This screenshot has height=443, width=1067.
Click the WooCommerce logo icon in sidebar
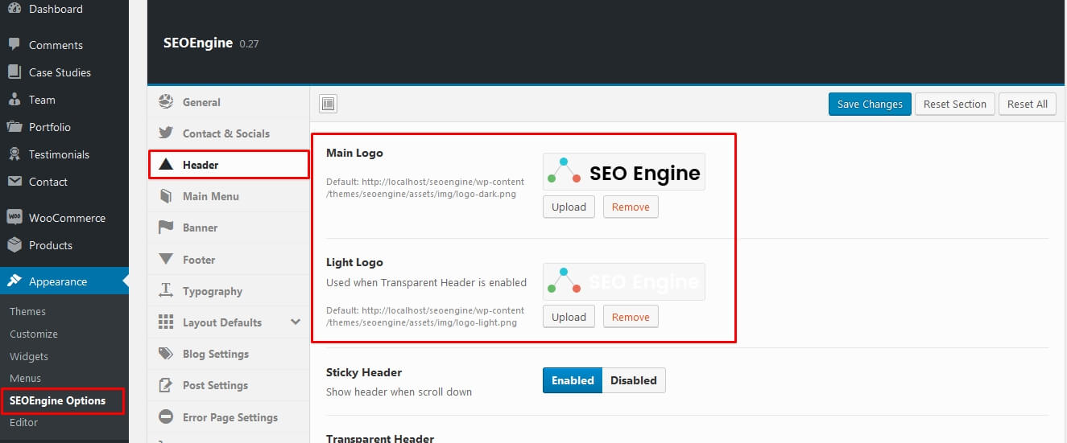[14, 217]
